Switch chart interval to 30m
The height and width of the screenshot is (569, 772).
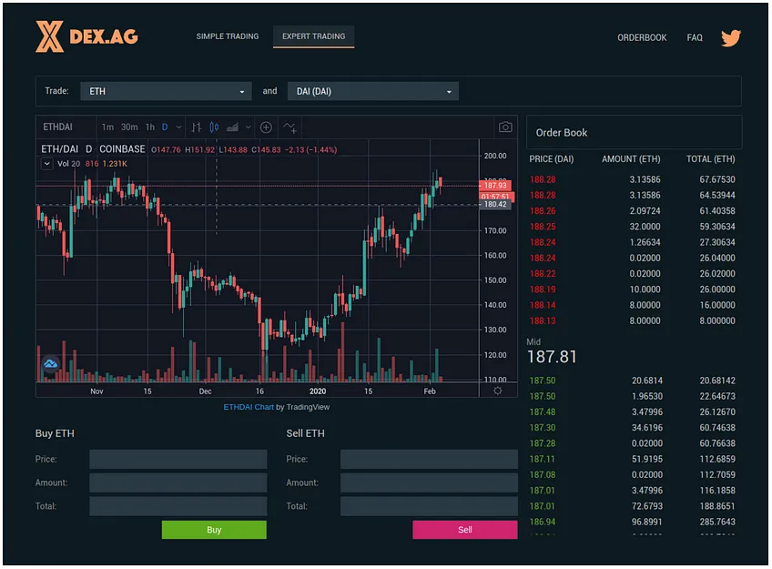pyautogui.click(x=129, y=127)
